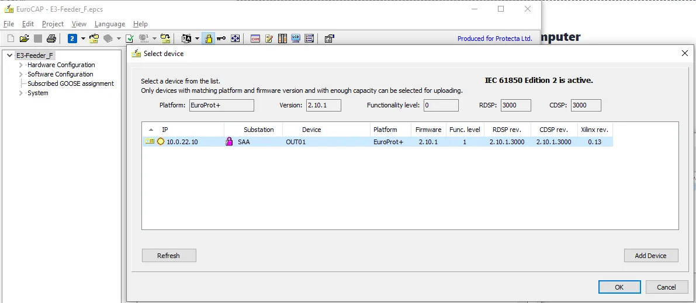
Task: Select Subscribed GOOSE assignment in the tree
Action: 71,83
